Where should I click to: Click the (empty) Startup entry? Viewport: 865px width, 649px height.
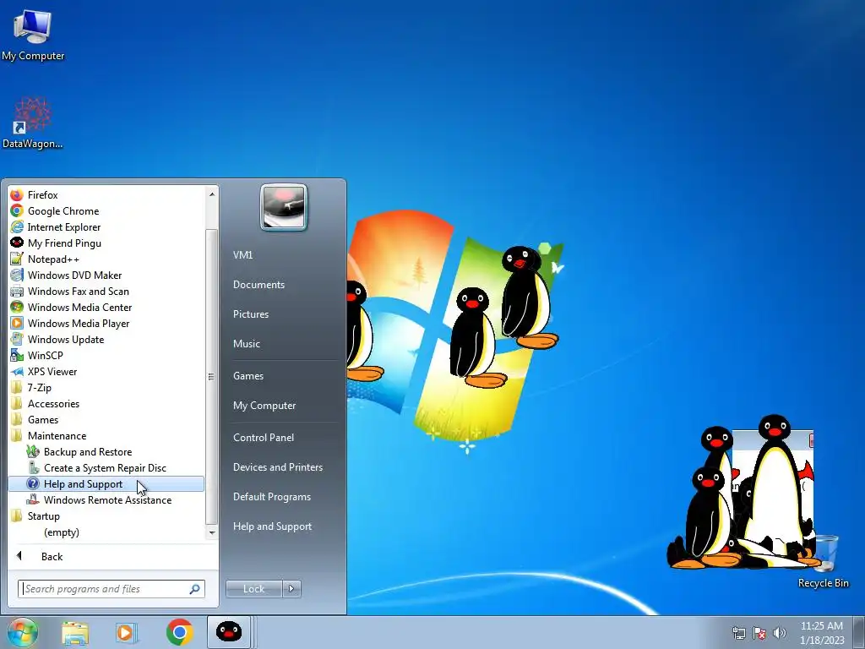61,532
